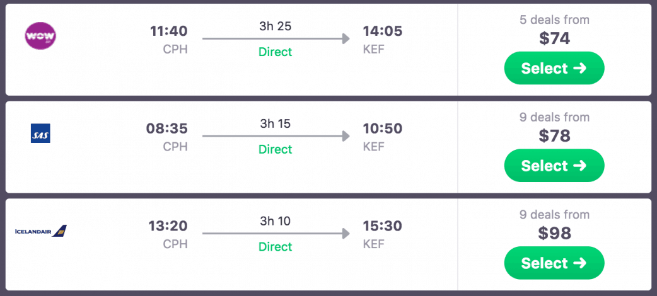Open the '9 deals from' $78 price
Screen dimensions: 657x296
[555, 136]
